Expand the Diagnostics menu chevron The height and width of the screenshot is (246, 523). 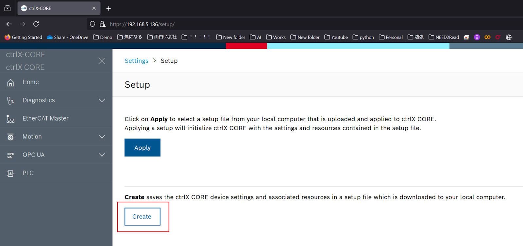click(102, 100)
